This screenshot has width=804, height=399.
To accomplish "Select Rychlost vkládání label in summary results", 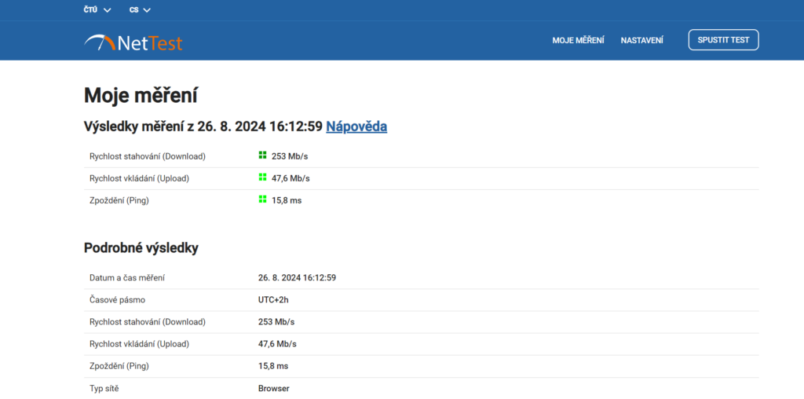I will tap(139, 178).
